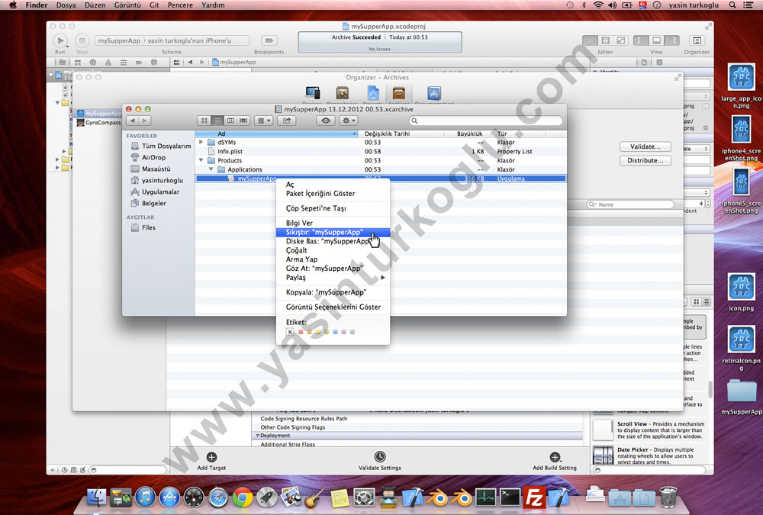
Task: Open the Devices section in Organizer
Action: (x=312, y=92)
